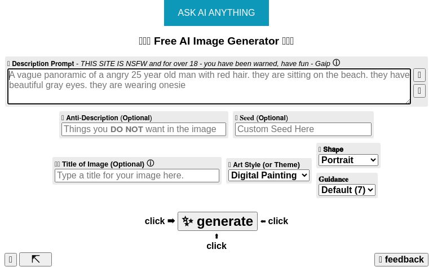Click the resize handle of the prompt box

408,101
